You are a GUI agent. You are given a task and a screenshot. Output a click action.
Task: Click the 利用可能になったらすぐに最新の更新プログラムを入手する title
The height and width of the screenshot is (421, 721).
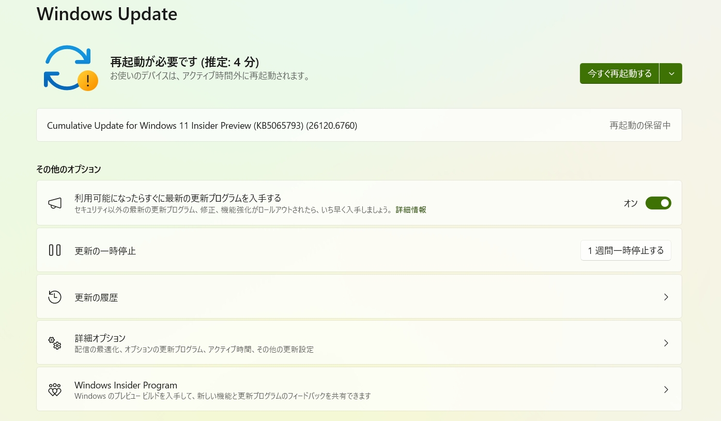[x=178, y=198]
